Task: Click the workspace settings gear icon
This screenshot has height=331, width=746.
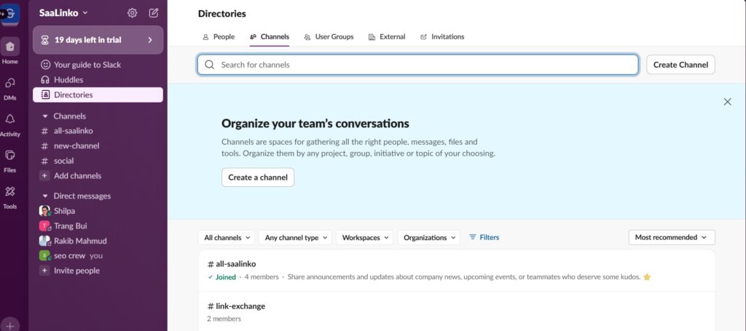Action: click(132, 12)
